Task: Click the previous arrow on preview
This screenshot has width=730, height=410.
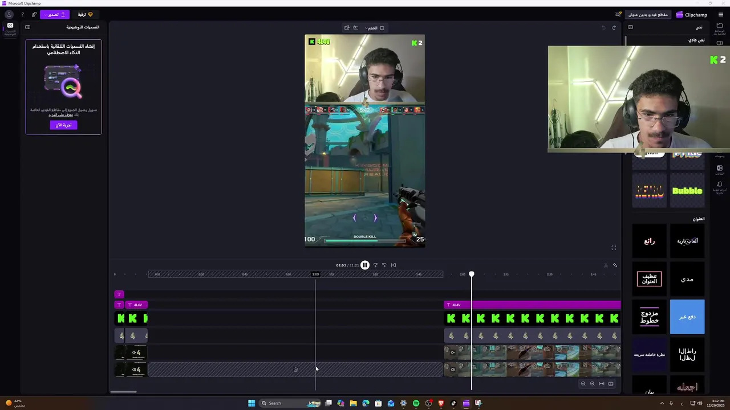Action: coord(354,218)
